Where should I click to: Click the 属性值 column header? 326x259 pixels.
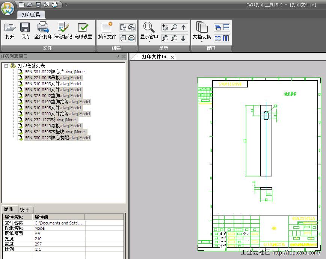tap(59, 217)
